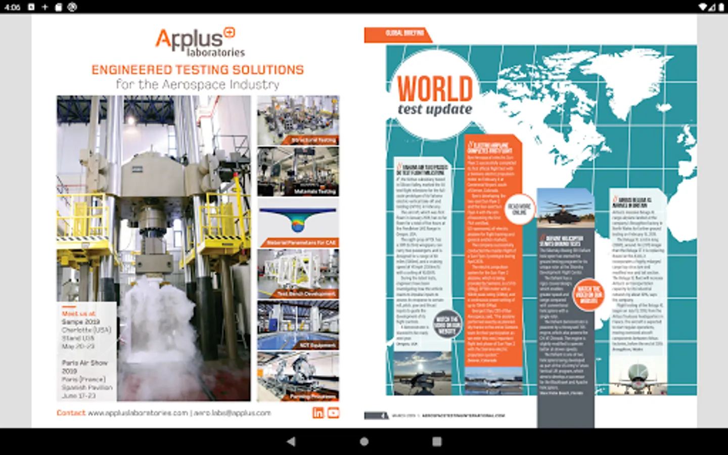Click orange Watch the Video badge
This screenshot has width=728, height=455.
coord(588,295)
